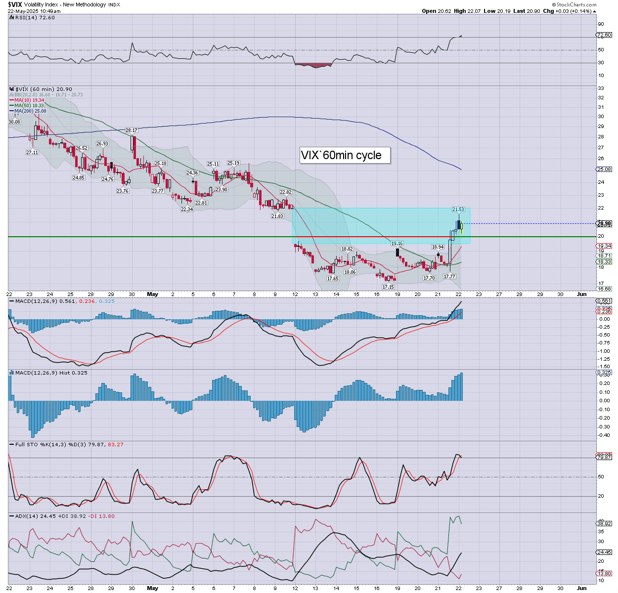The image size is (618, 593).
Task: Click the MA(200) blue legend swatch
Action: [11, 111]
